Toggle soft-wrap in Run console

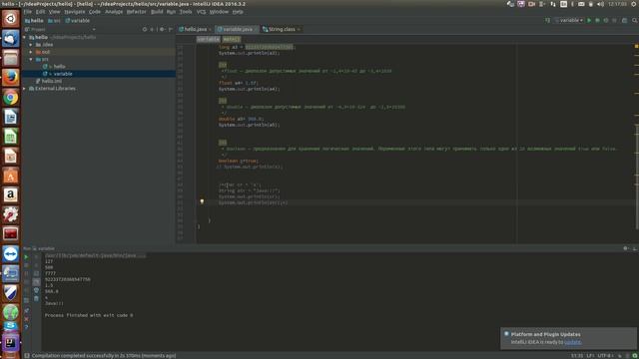[36, 273]
